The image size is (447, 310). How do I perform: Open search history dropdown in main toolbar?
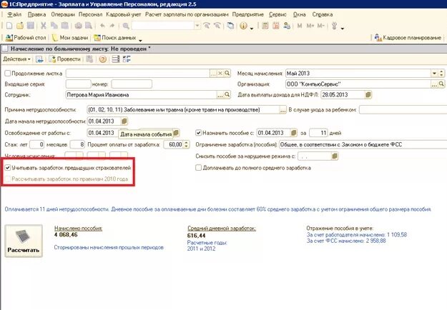[197, 26]
